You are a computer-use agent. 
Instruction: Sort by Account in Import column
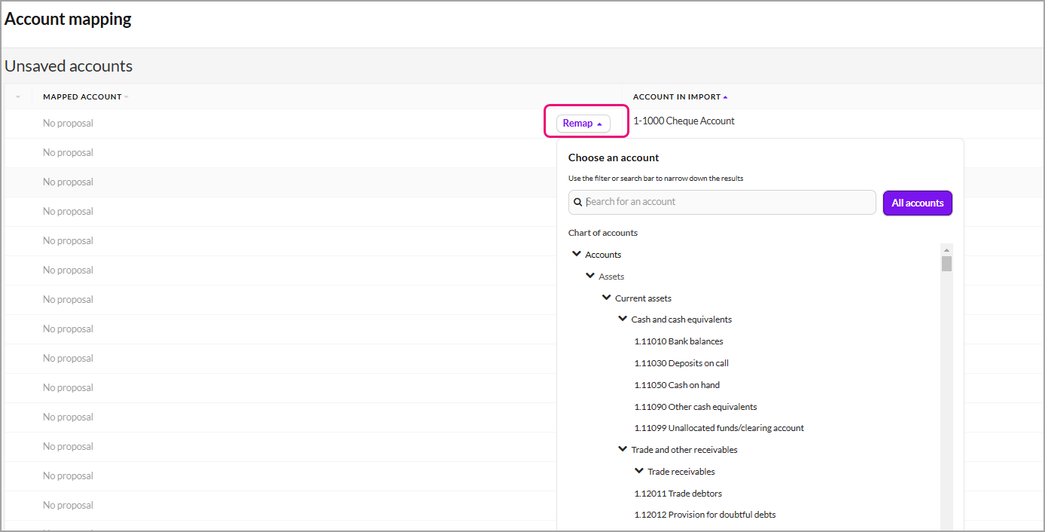[x=677, y=97]
